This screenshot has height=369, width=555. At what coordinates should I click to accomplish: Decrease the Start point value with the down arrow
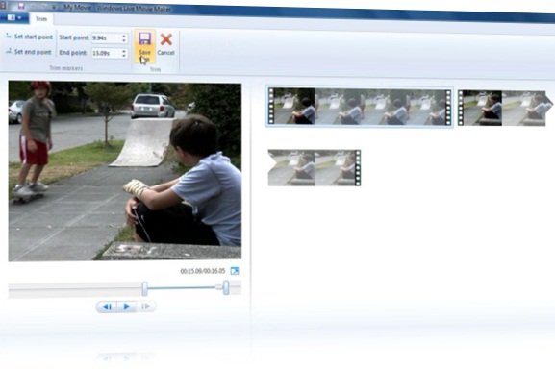[x=124, y=40]
